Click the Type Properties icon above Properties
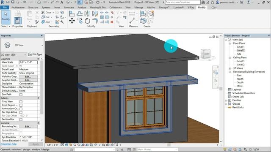Screen dimensions: 271x152 (x=17, y=13)
